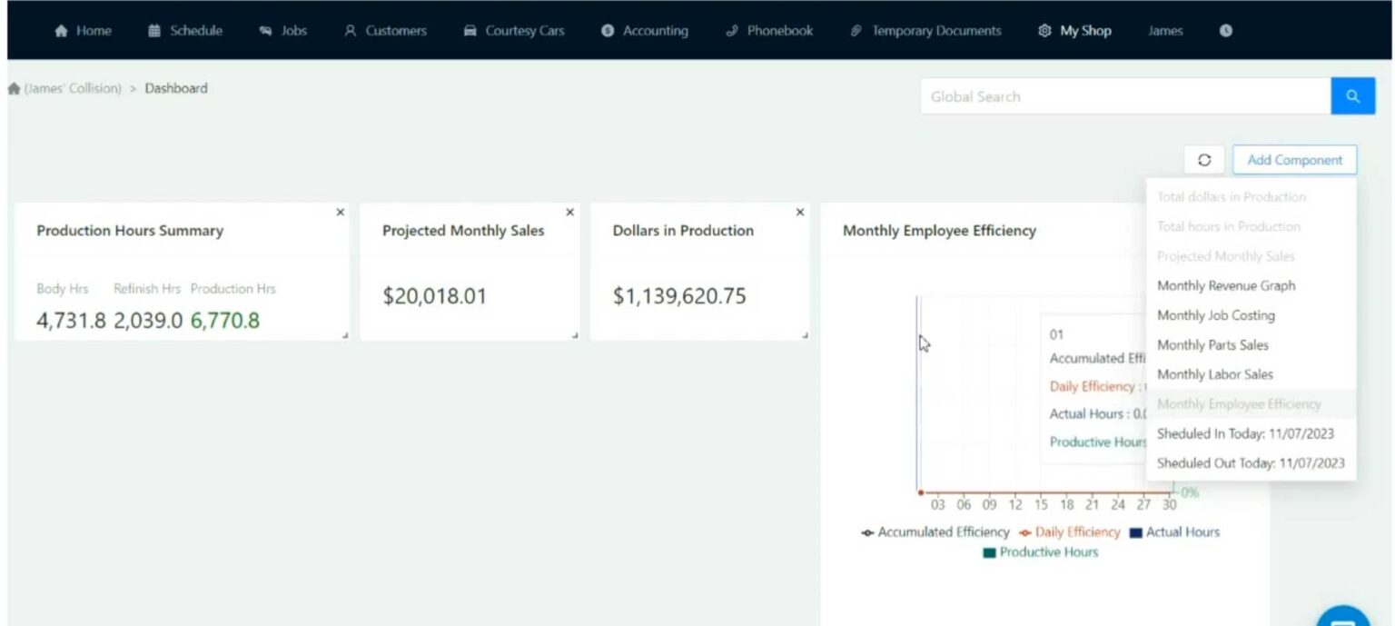The height and width of the screenshot is (626, 1395).
Task: Toggle Daily Efficiency legend series
Action: (x=1070, y=532)
